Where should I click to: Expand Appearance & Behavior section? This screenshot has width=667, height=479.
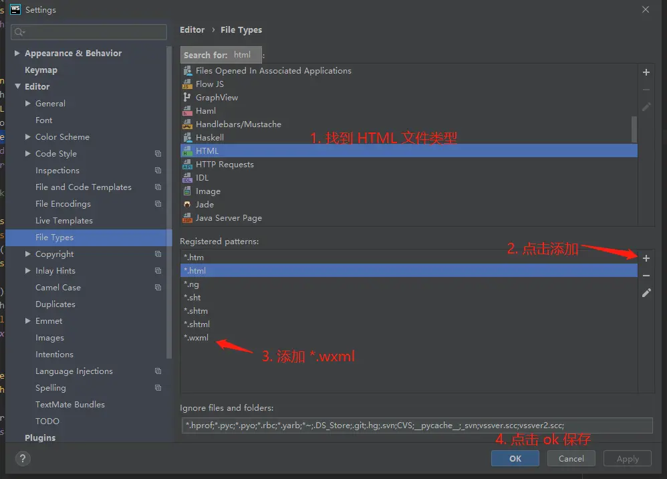click(17, 54)
